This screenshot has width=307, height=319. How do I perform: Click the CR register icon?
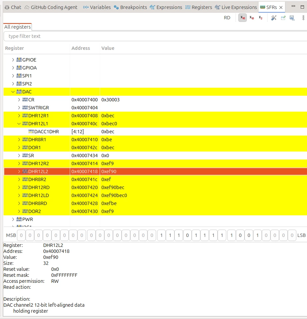pos(25,100)
